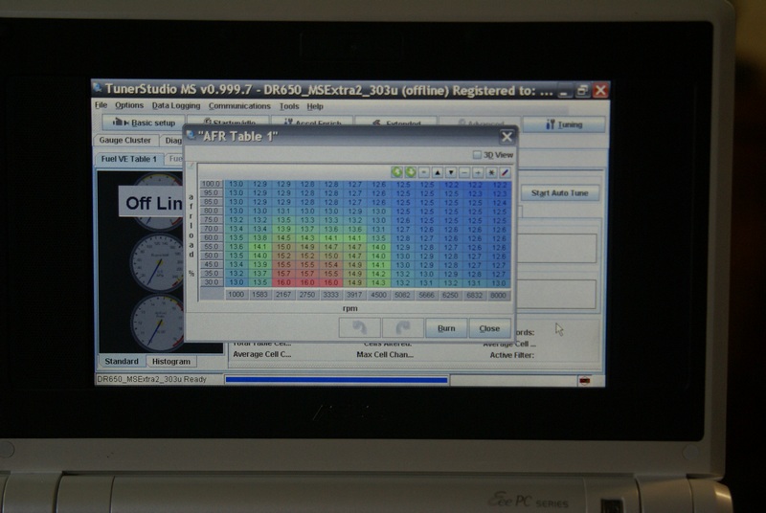Viewport: 766px width, 513px height.
Task: Select the '1000' rpm column header
Action: [x=236, y=295]
